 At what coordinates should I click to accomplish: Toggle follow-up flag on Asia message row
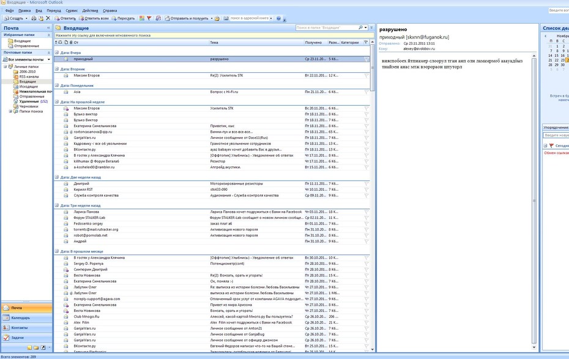tap(366, 92)
